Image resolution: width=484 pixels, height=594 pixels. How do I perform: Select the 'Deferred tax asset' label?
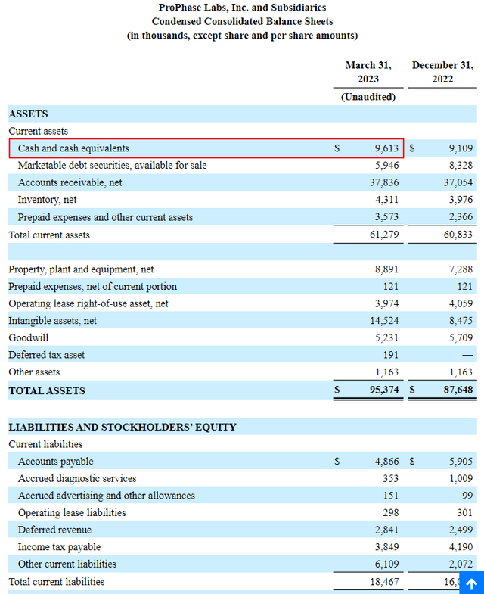[47, 355]
